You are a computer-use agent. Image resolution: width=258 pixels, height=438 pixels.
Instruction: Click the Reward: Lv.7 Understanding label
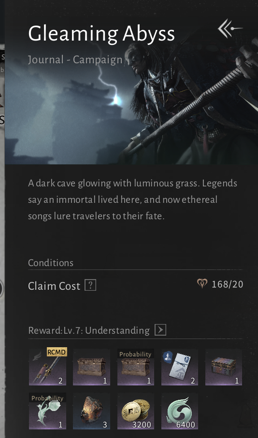pyautogui.click(x=89, y=330)
